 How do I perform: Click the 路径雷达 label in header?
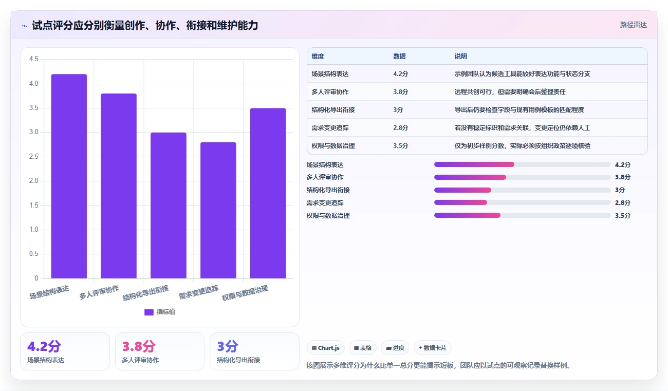pyautogui.click(x=633, y=25)
